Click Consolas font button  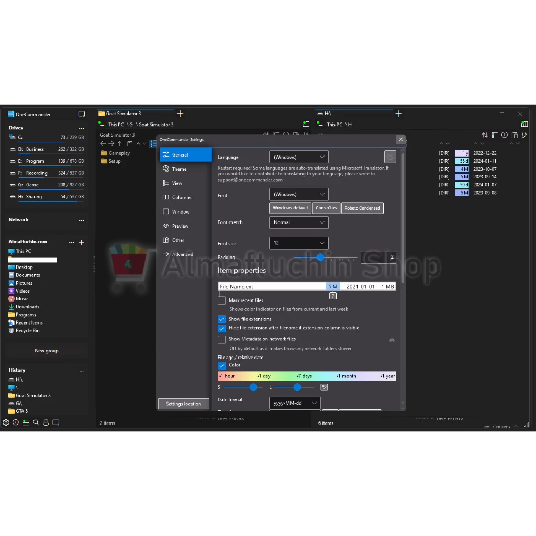(x=326, y=208)
